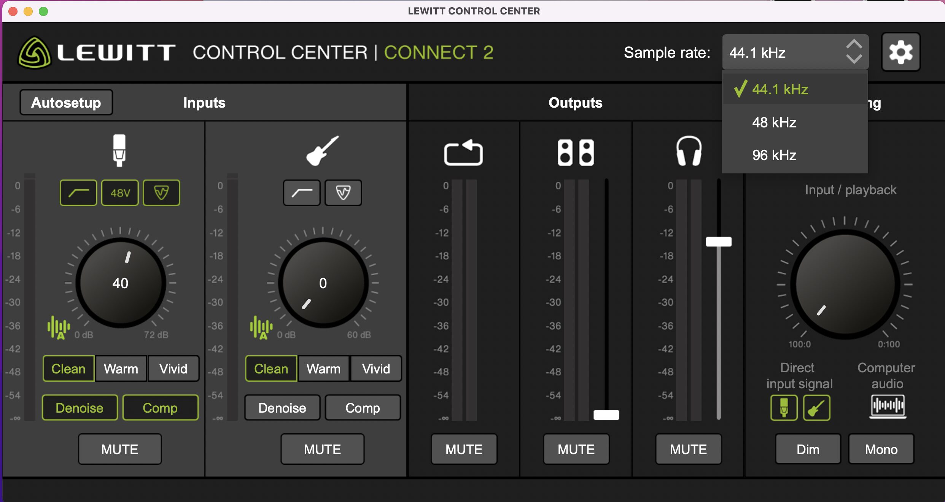Click the speaker output fader handle

[x=606, y=415]
